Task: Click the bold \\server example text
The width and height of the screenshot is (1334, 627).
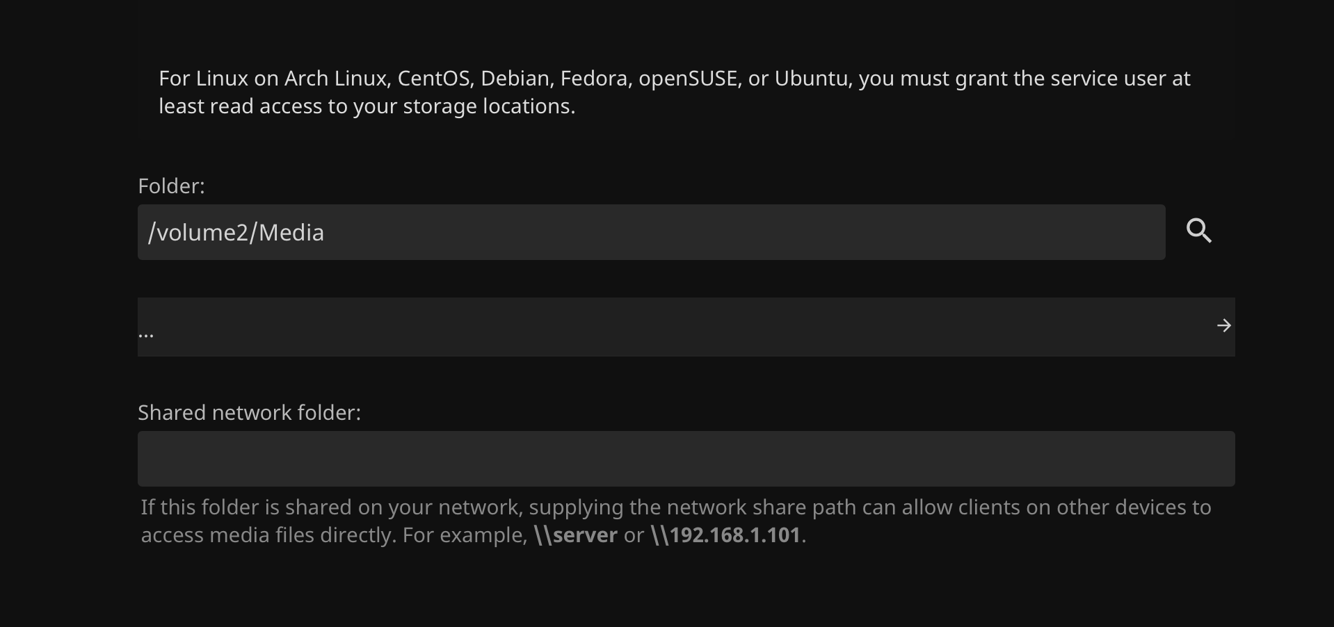Action: [x=575, y=535]
